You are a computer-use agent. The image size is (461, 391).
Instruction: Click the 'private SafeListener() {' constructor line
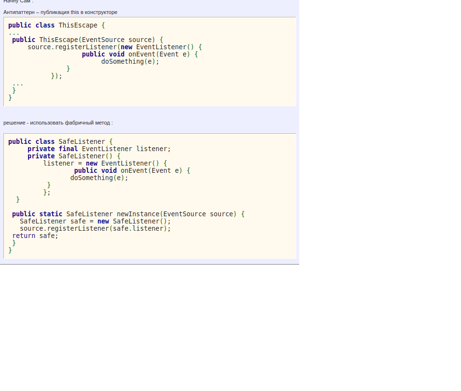pos(74,156)
